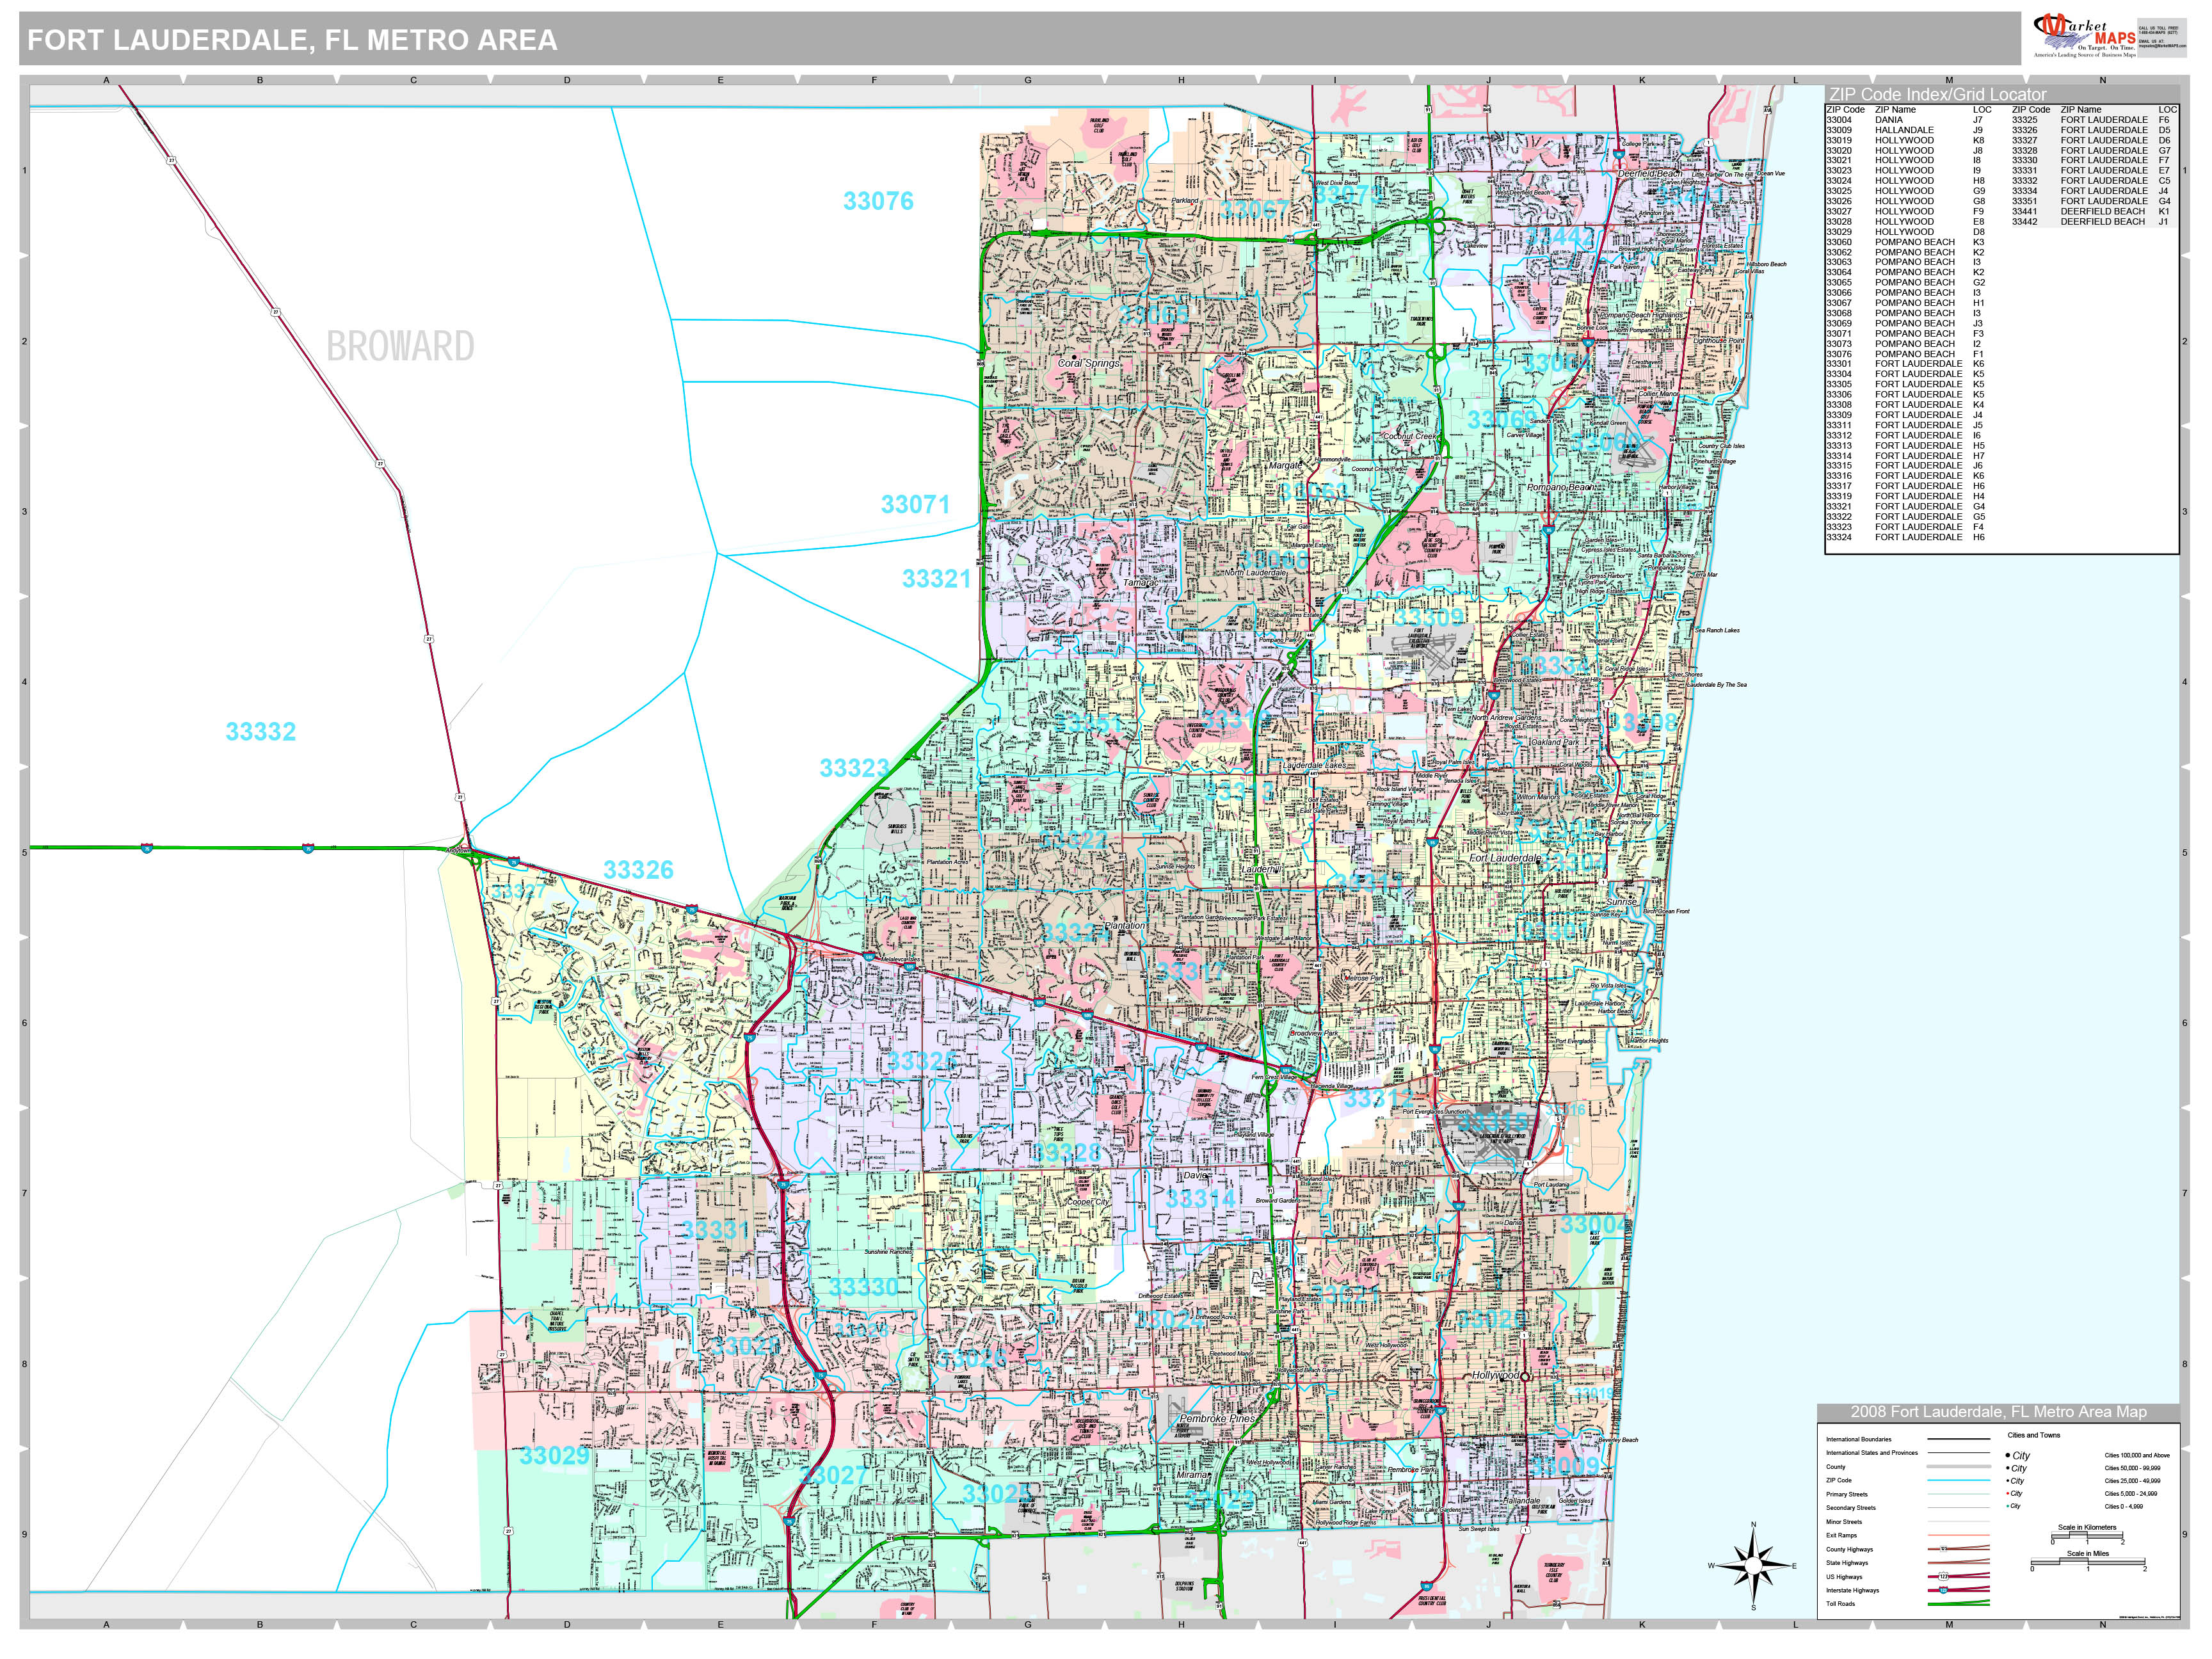This screenshot has height=1659, width=2212.
Task: Click the Scale in Kilometers bar
Action: 2087,1535
